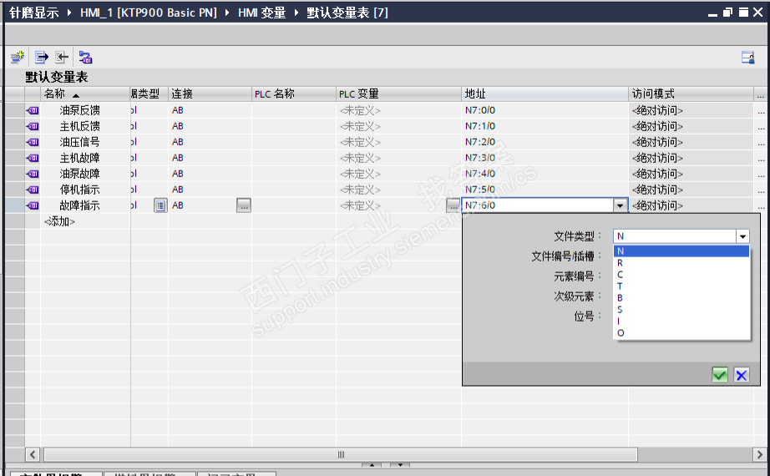Click the import tags toolbar icon
Screen dimensions: 770x476
pyautogui.click(x=62, y=58)
